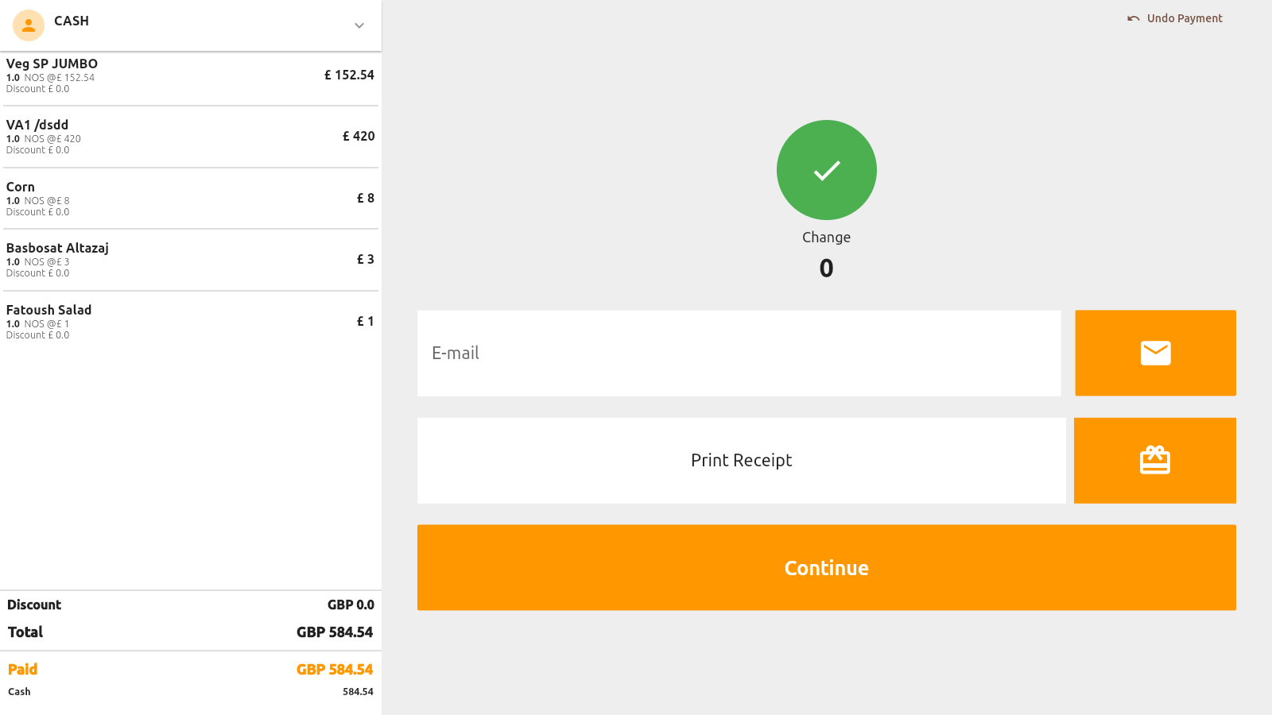Click the customer avatar icon
The width and height of the screenshot is (1272, 715).
[x=29, y=25]
